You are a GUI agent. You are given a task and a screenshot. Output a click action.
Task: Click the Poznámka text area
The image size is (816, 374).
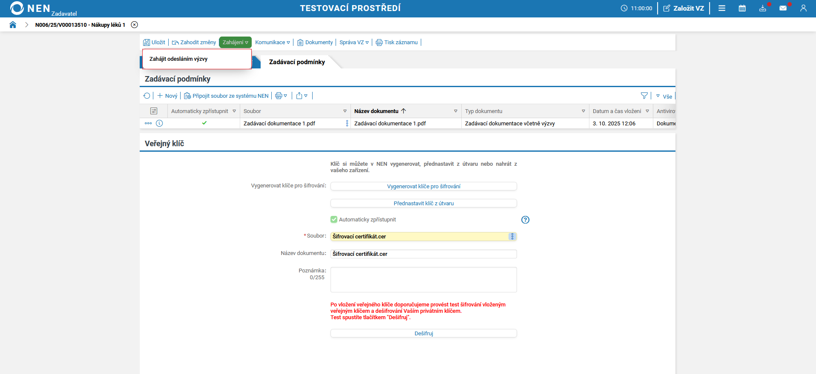click(x=423, y=279)
